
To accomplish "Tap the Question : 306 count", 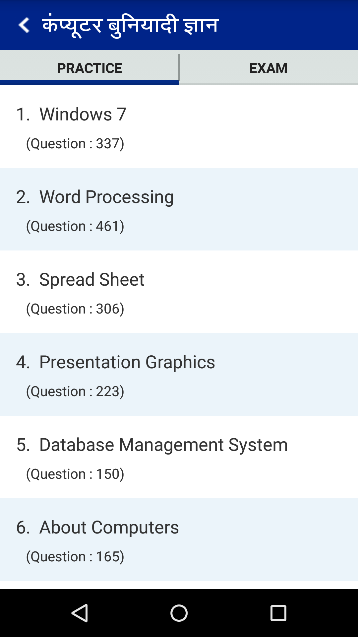I will [75, 309].
